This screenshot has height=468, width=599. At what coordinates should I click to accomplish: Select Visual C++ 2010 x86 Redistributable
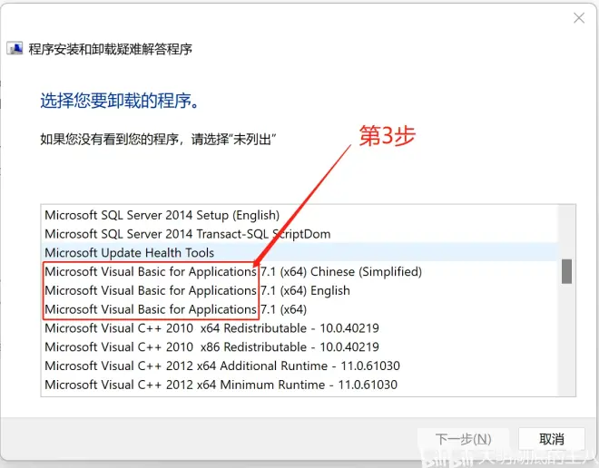pos(211,347)
